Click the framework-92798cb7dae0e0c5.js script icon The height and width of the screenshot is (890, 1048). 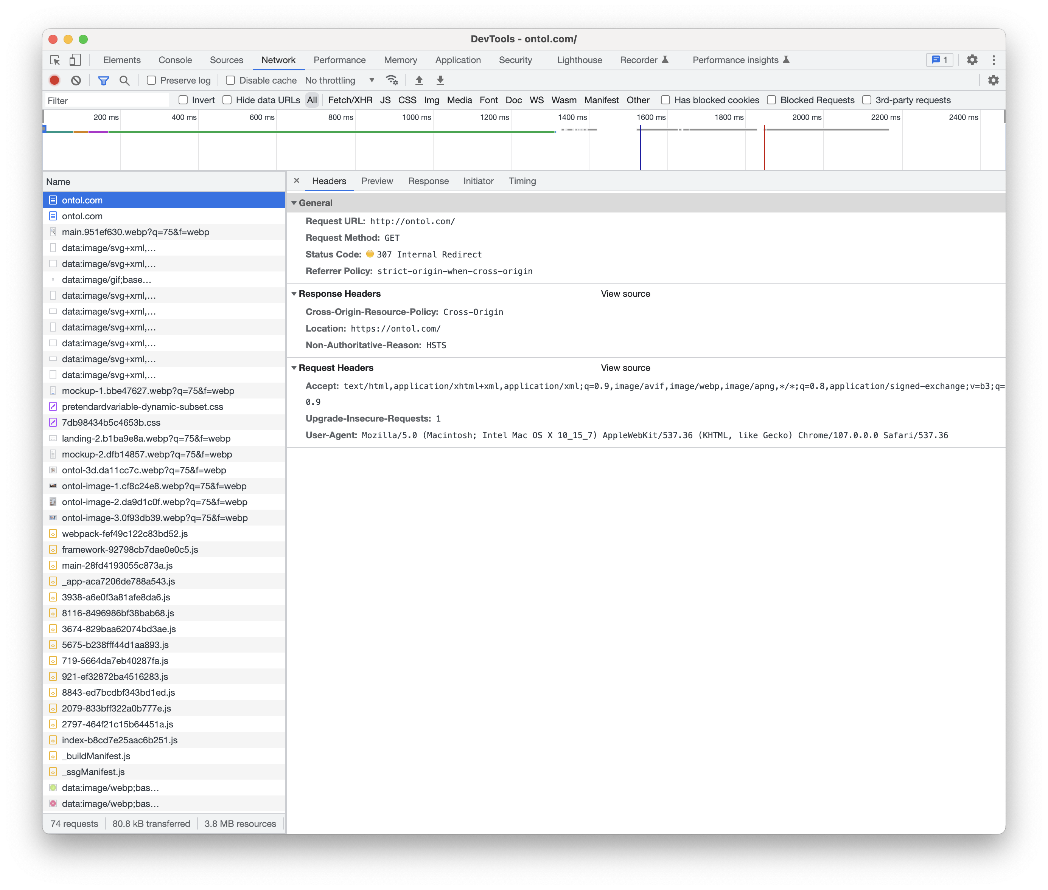click(53, 549)
